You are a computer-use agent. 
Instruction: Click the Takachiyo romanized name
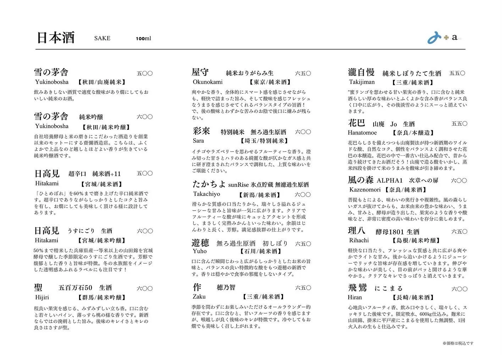206,194
